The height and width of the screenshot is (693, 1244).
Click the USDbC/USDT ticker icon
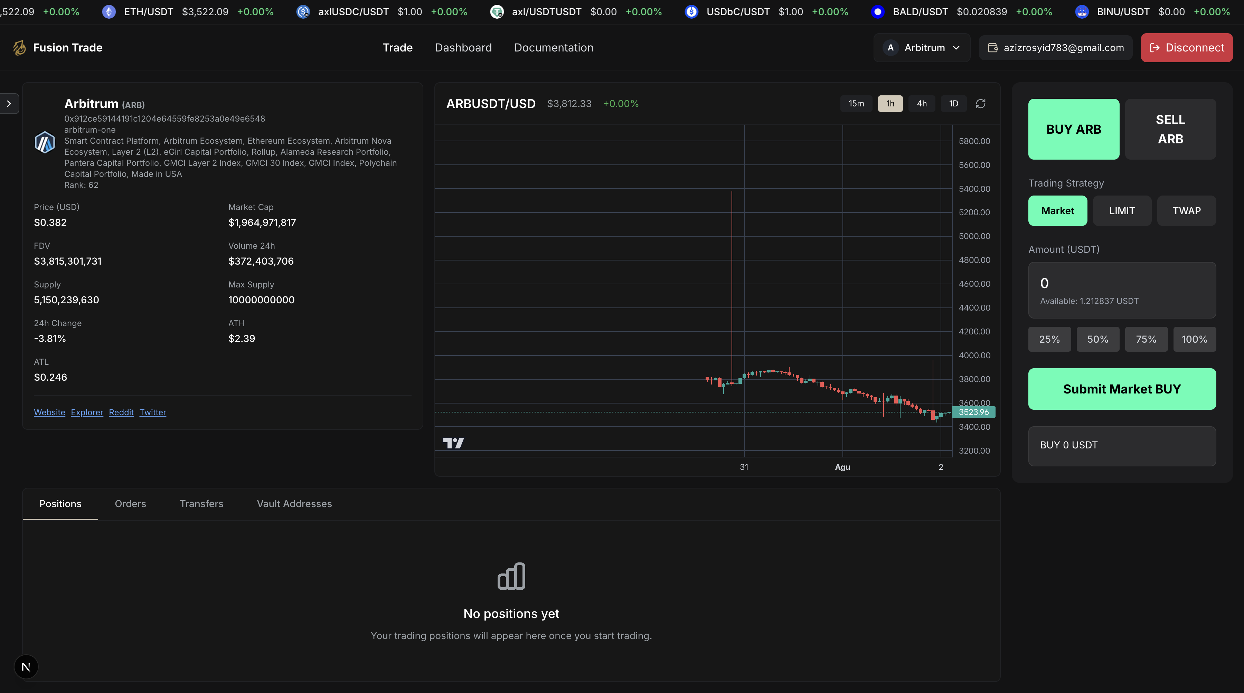pos(691,12)
